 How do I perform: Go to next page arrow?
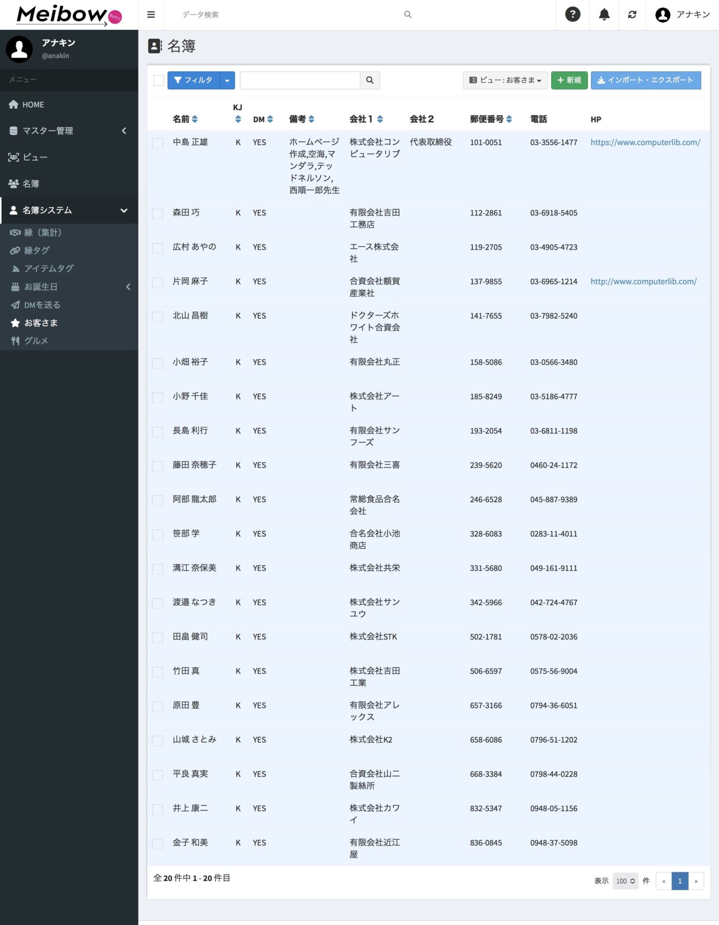(x=696, y=881)
